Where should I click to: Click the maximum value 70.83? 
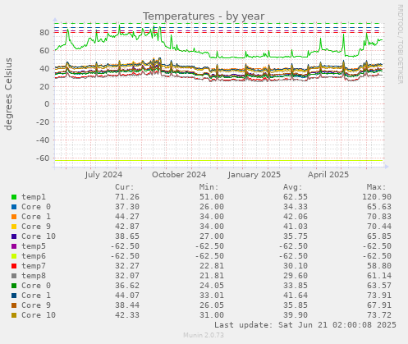pos(379,217)
